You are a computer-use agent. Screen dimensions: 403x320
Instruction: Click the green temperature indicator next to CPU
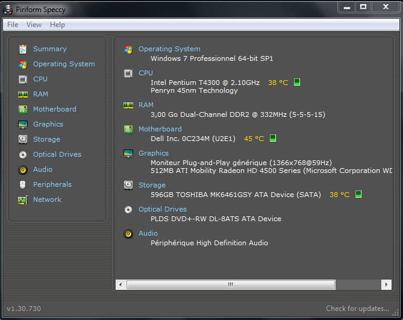[297, 82]
